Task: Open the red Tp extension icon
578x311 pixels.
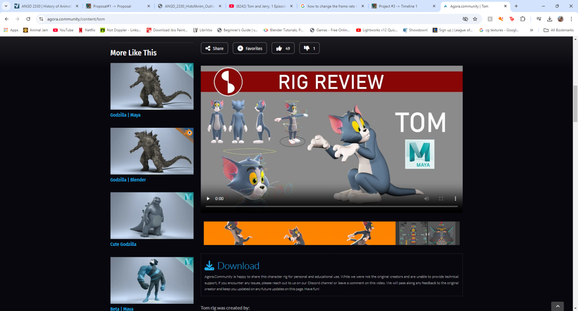Action: point(512,19)
